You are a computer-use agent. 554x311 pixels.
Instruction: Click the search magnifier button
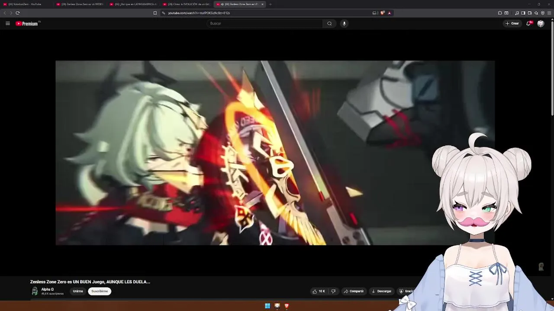[x=329, y=23]
